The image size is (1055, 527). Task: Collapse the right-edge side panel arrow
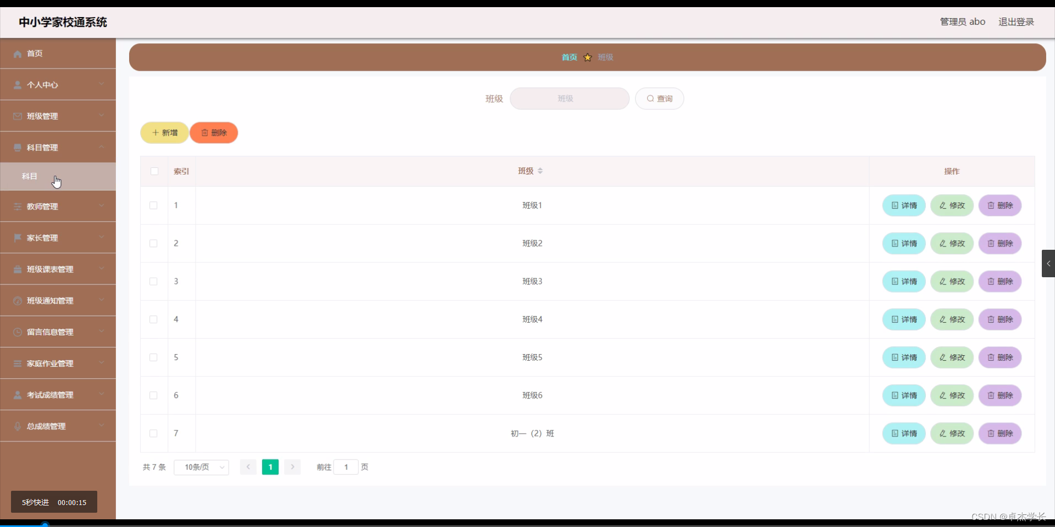[1048, 263]
